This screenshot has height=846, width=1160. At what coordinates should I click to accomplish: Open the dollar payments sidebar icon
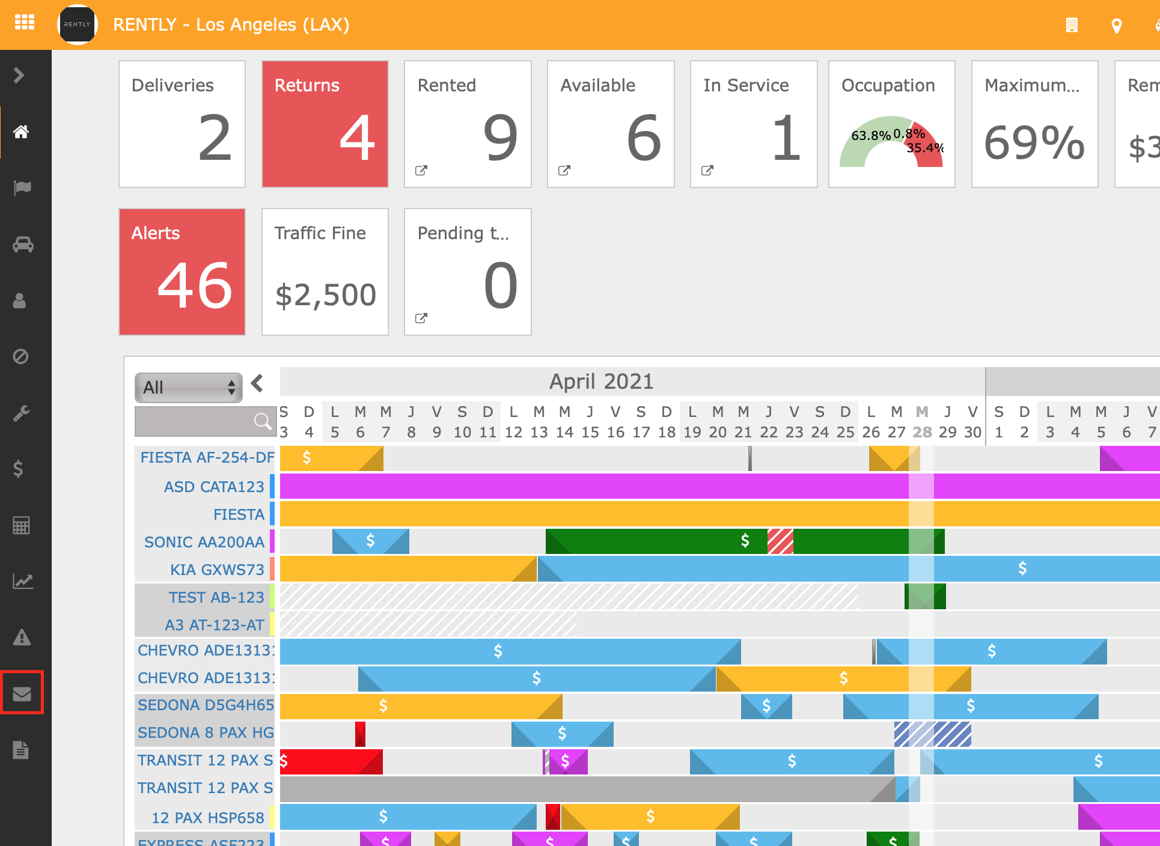point(18,469)
